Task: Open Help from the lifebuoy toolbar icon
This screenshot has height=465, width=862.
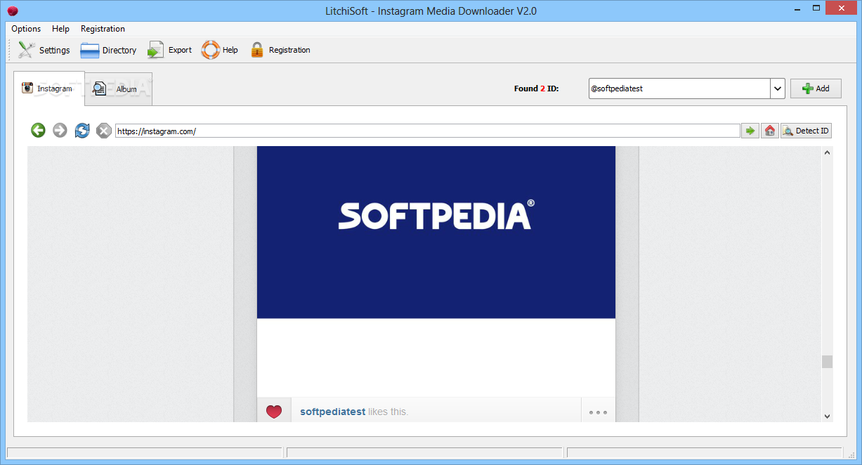Action: (x=219, y=50)
